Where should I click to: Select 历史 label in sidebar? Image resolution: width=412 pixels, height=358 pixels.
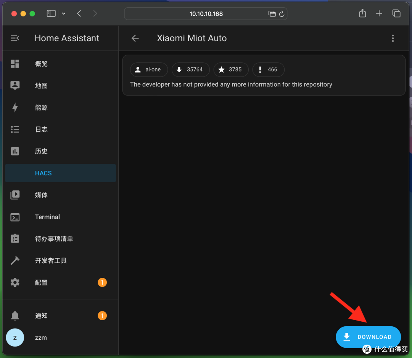(41, 151)
